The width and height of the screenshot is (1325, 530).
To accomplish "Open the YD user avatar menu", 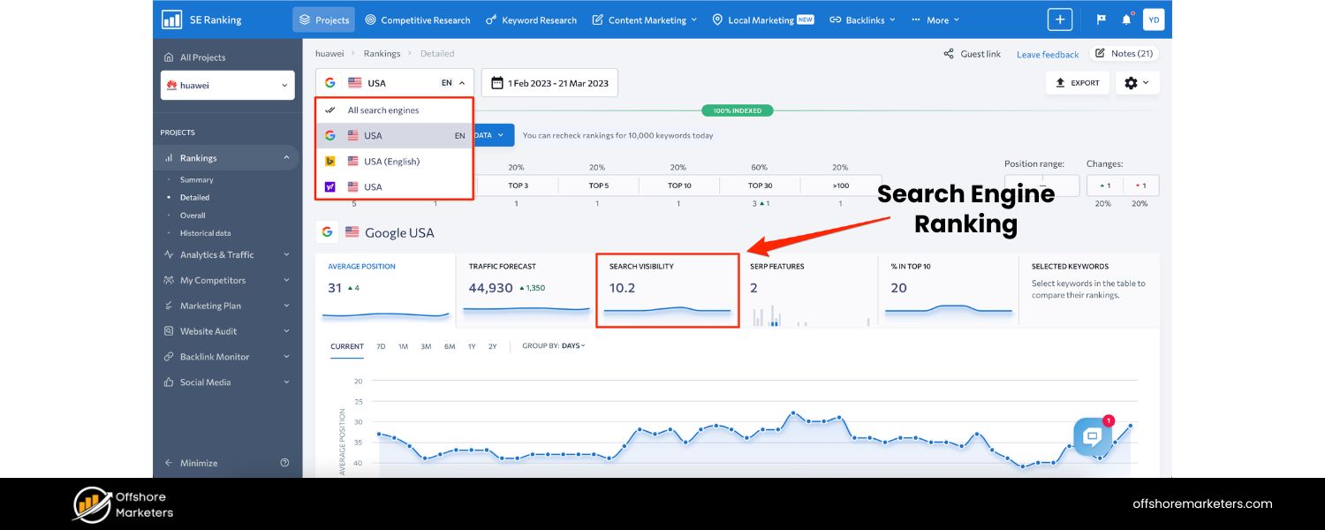I will click(1155, 19).
